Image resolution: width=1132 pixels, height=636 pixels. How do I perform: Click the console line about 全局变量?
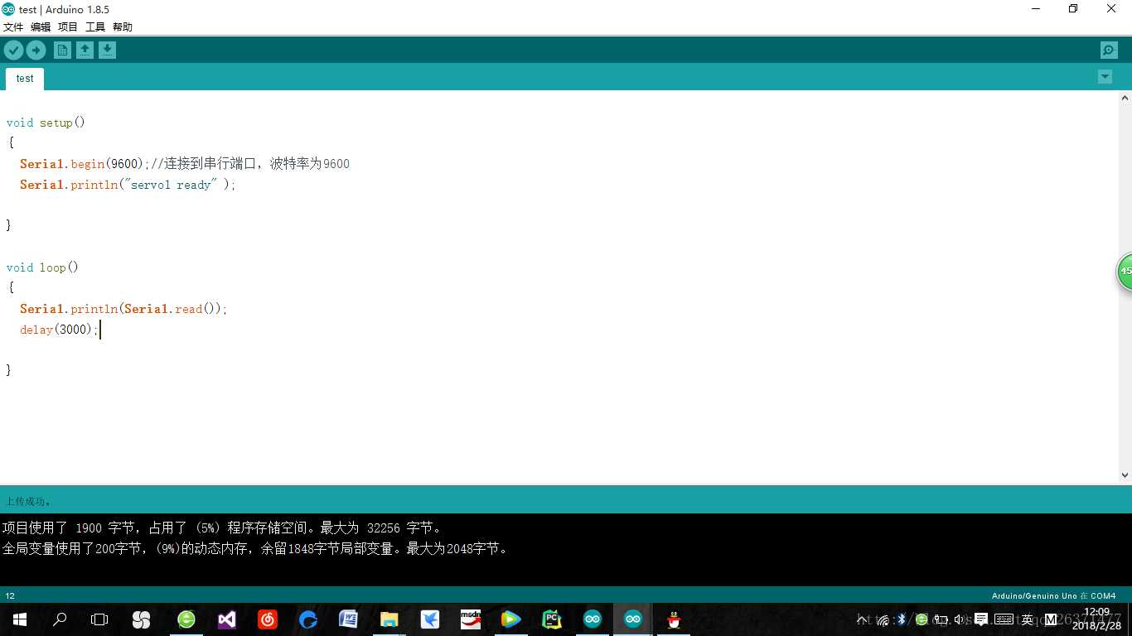pyautogui.click(x=255, y=548)
